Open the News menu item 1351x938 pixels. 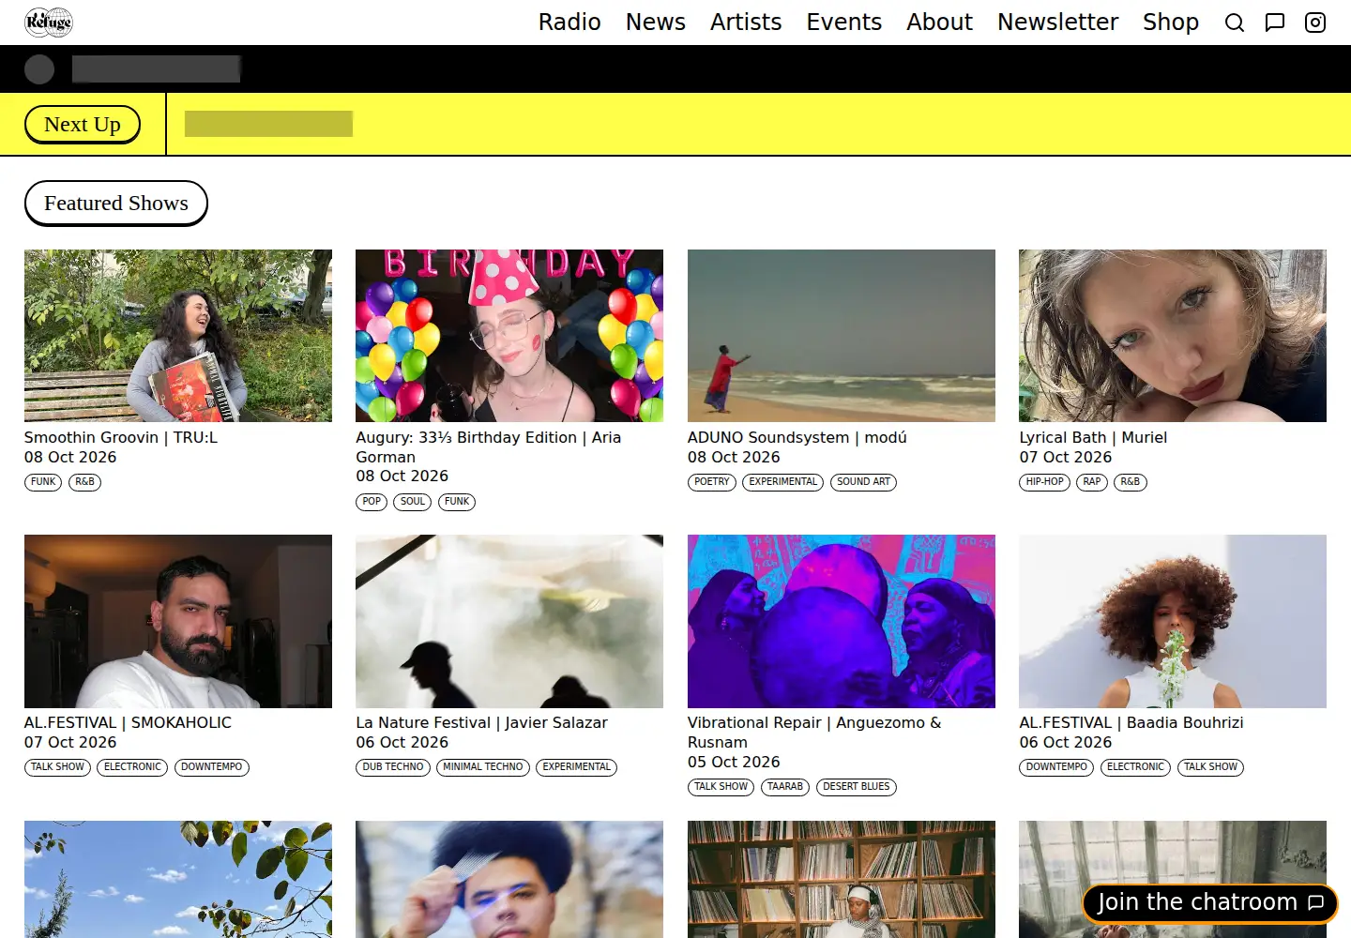coord(656,22)
